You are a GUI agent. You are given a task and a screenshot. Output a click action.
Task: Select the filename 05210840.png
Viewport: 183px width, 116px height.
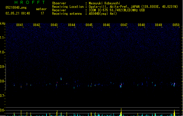pyautogui.click(x=16, y=8)
